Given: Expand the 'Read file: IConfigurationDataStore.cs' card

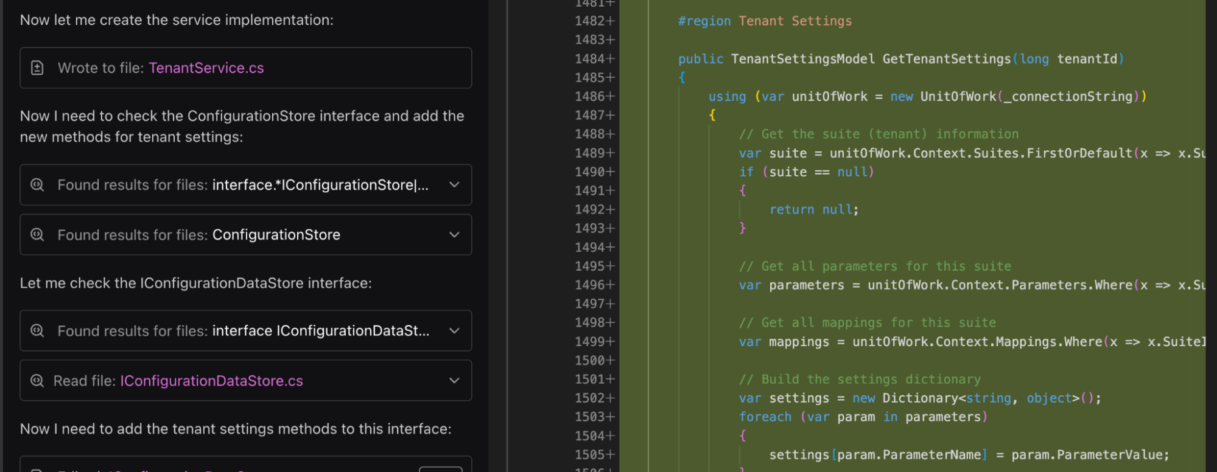Looking at the screenshot, I should pos(454,381).
